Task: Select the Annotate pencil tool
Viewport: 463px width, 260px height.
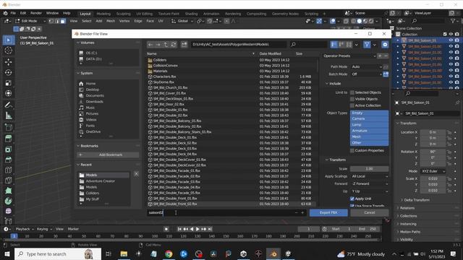Action: (9, 105)
